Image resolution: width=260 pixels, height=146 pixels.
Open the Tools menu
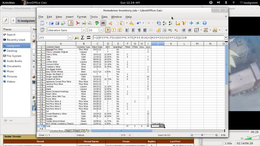point(94,17)
